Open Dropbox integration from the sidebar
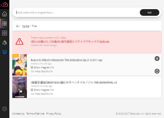The image size is (164, 118). (5, 52)
